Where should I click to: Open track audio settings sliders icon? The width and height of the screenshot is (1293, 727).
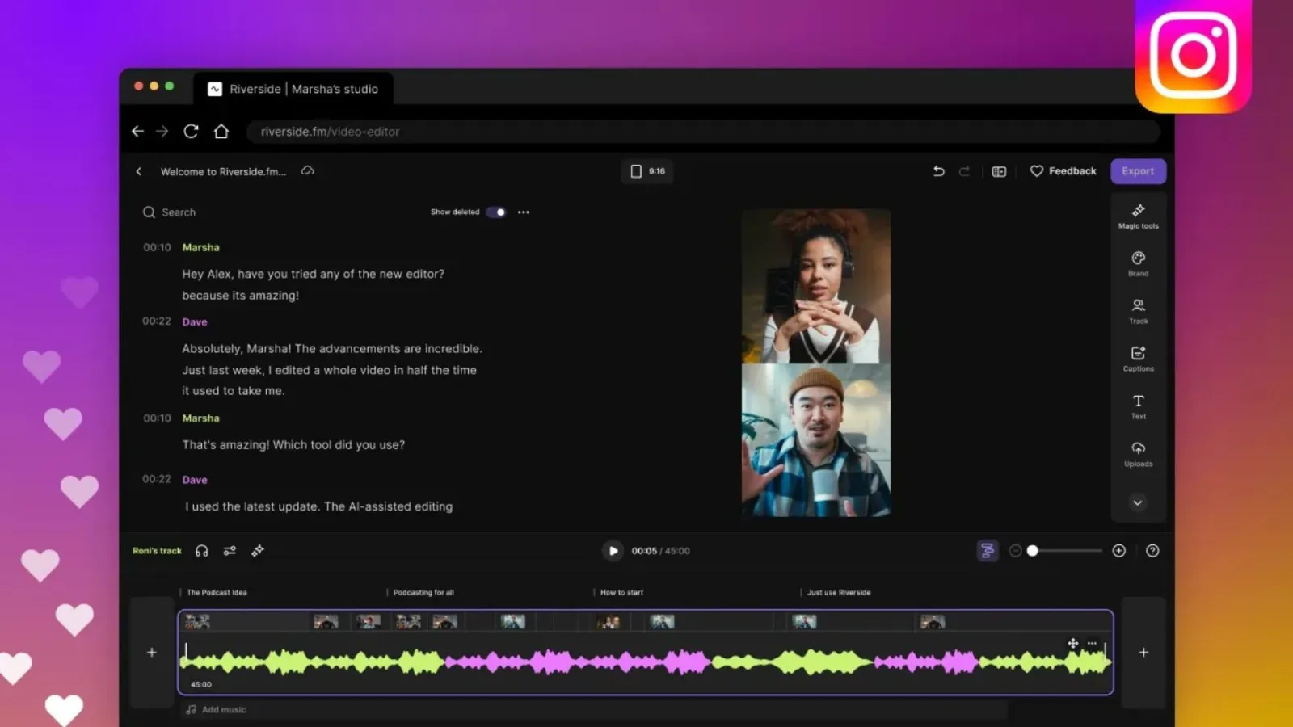pos(230,551)
